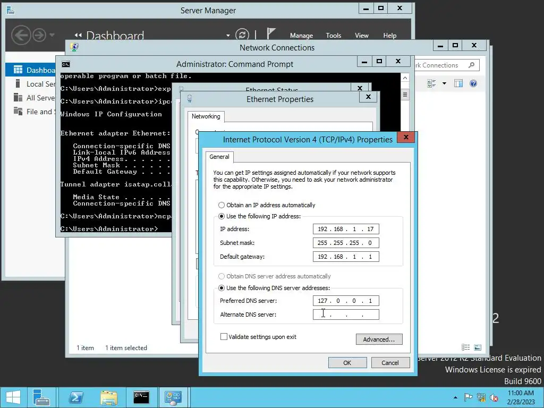The height and width of the screenshot is (408, 544).
Task: Click the change view icon in Network Connections
Action: point(431,83)
